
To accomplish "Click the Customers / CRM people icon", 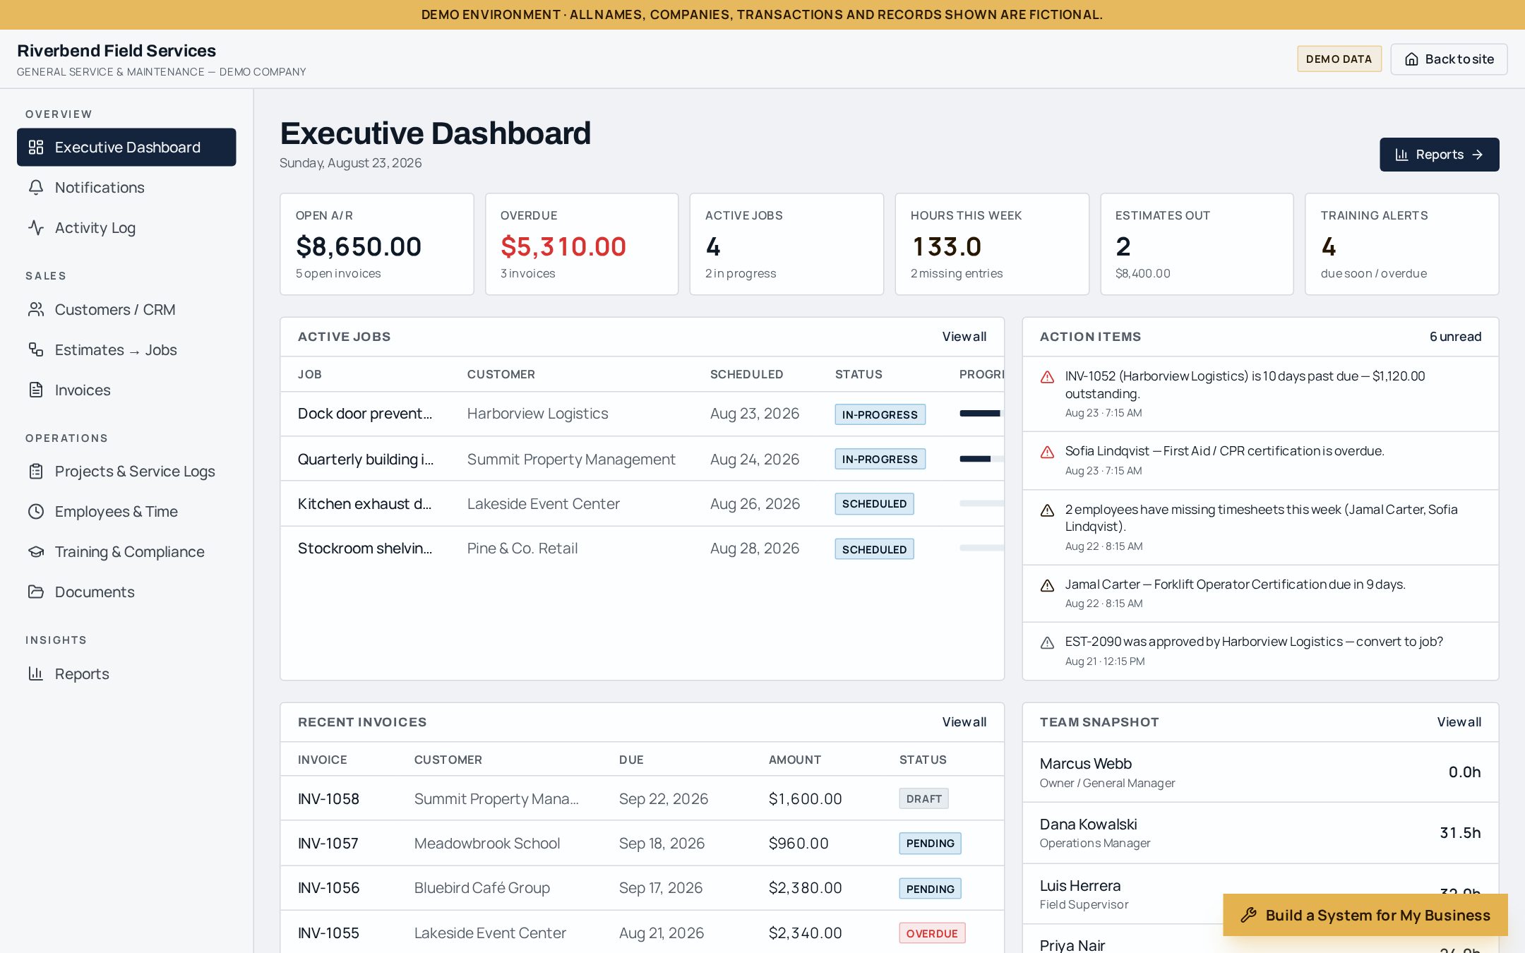I will [x=36, y=309].
